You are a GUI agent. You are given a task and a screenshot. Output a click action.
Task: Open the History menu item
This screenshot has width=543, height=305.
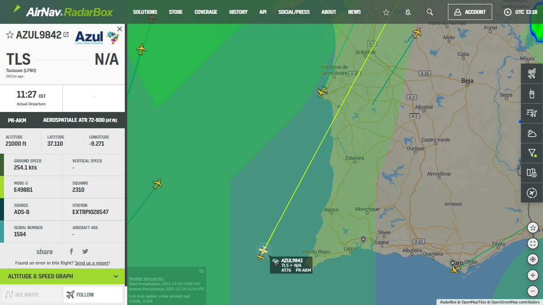[238, 12]
